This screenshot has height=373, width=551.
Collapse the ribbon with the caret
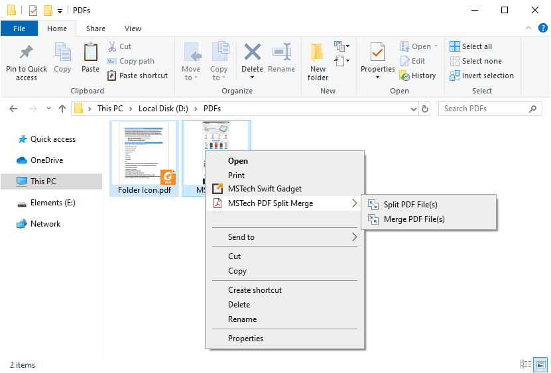[528, 28]
